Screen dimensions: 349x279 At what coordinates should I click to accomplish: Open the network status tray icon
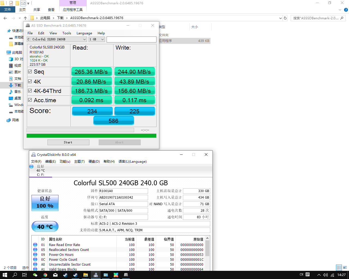click(x=332, y=275)
